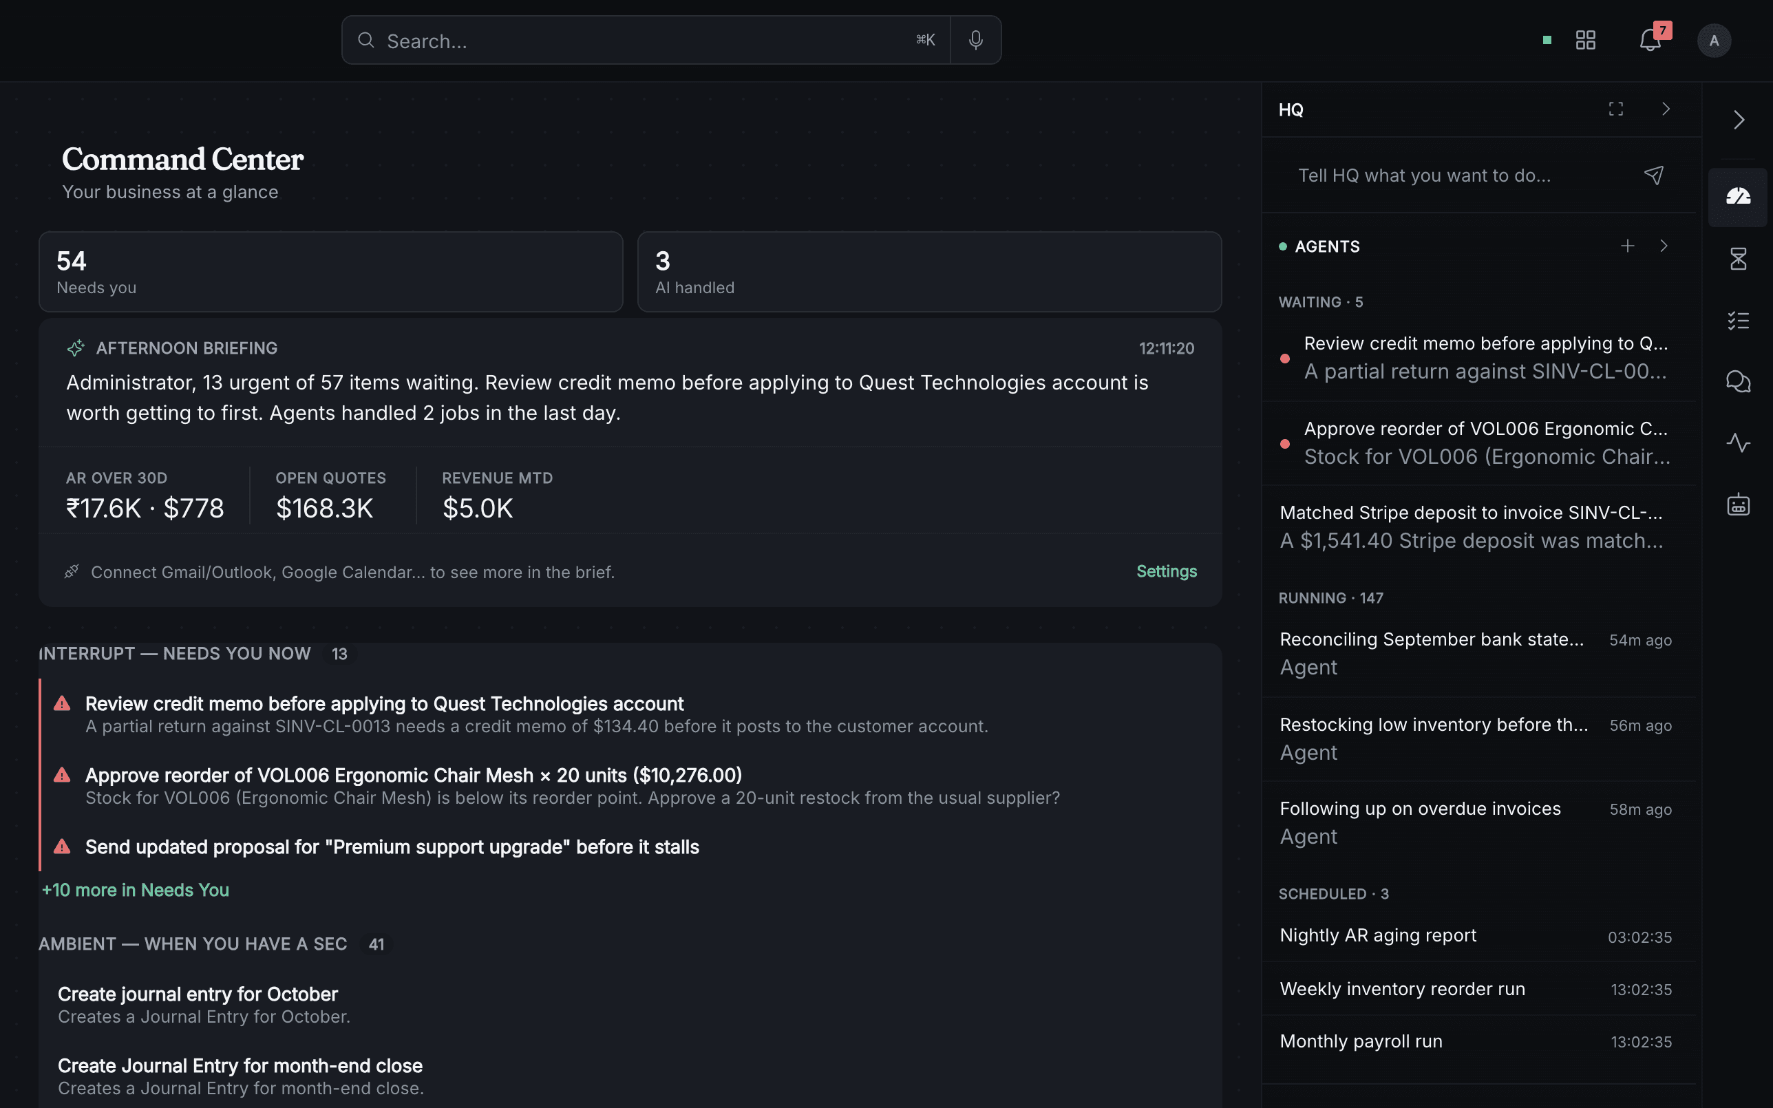
Task: Send message with paper plane icon
Action: 1653,175
